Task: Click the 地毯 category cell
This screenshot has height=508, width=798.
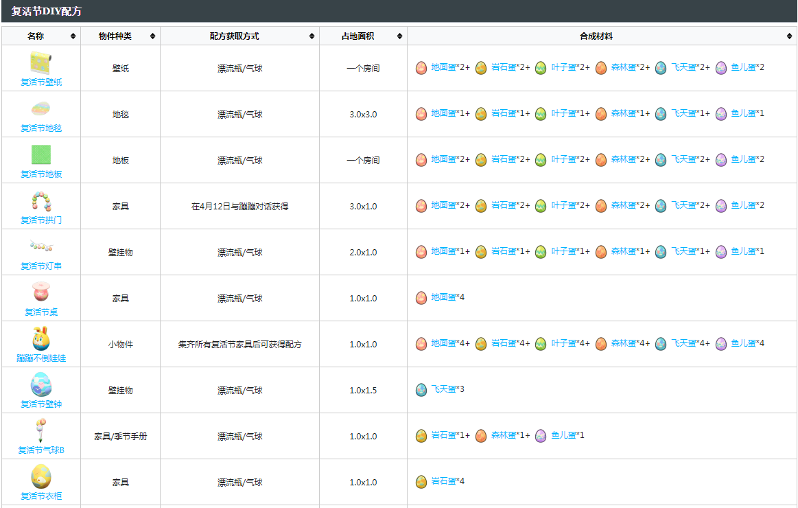Action: tap(121, 115)
